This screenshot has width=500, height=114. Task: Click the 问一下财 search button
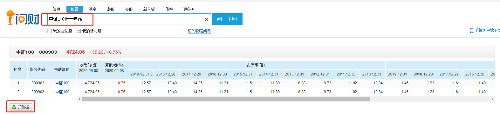[x=227, y=19]
